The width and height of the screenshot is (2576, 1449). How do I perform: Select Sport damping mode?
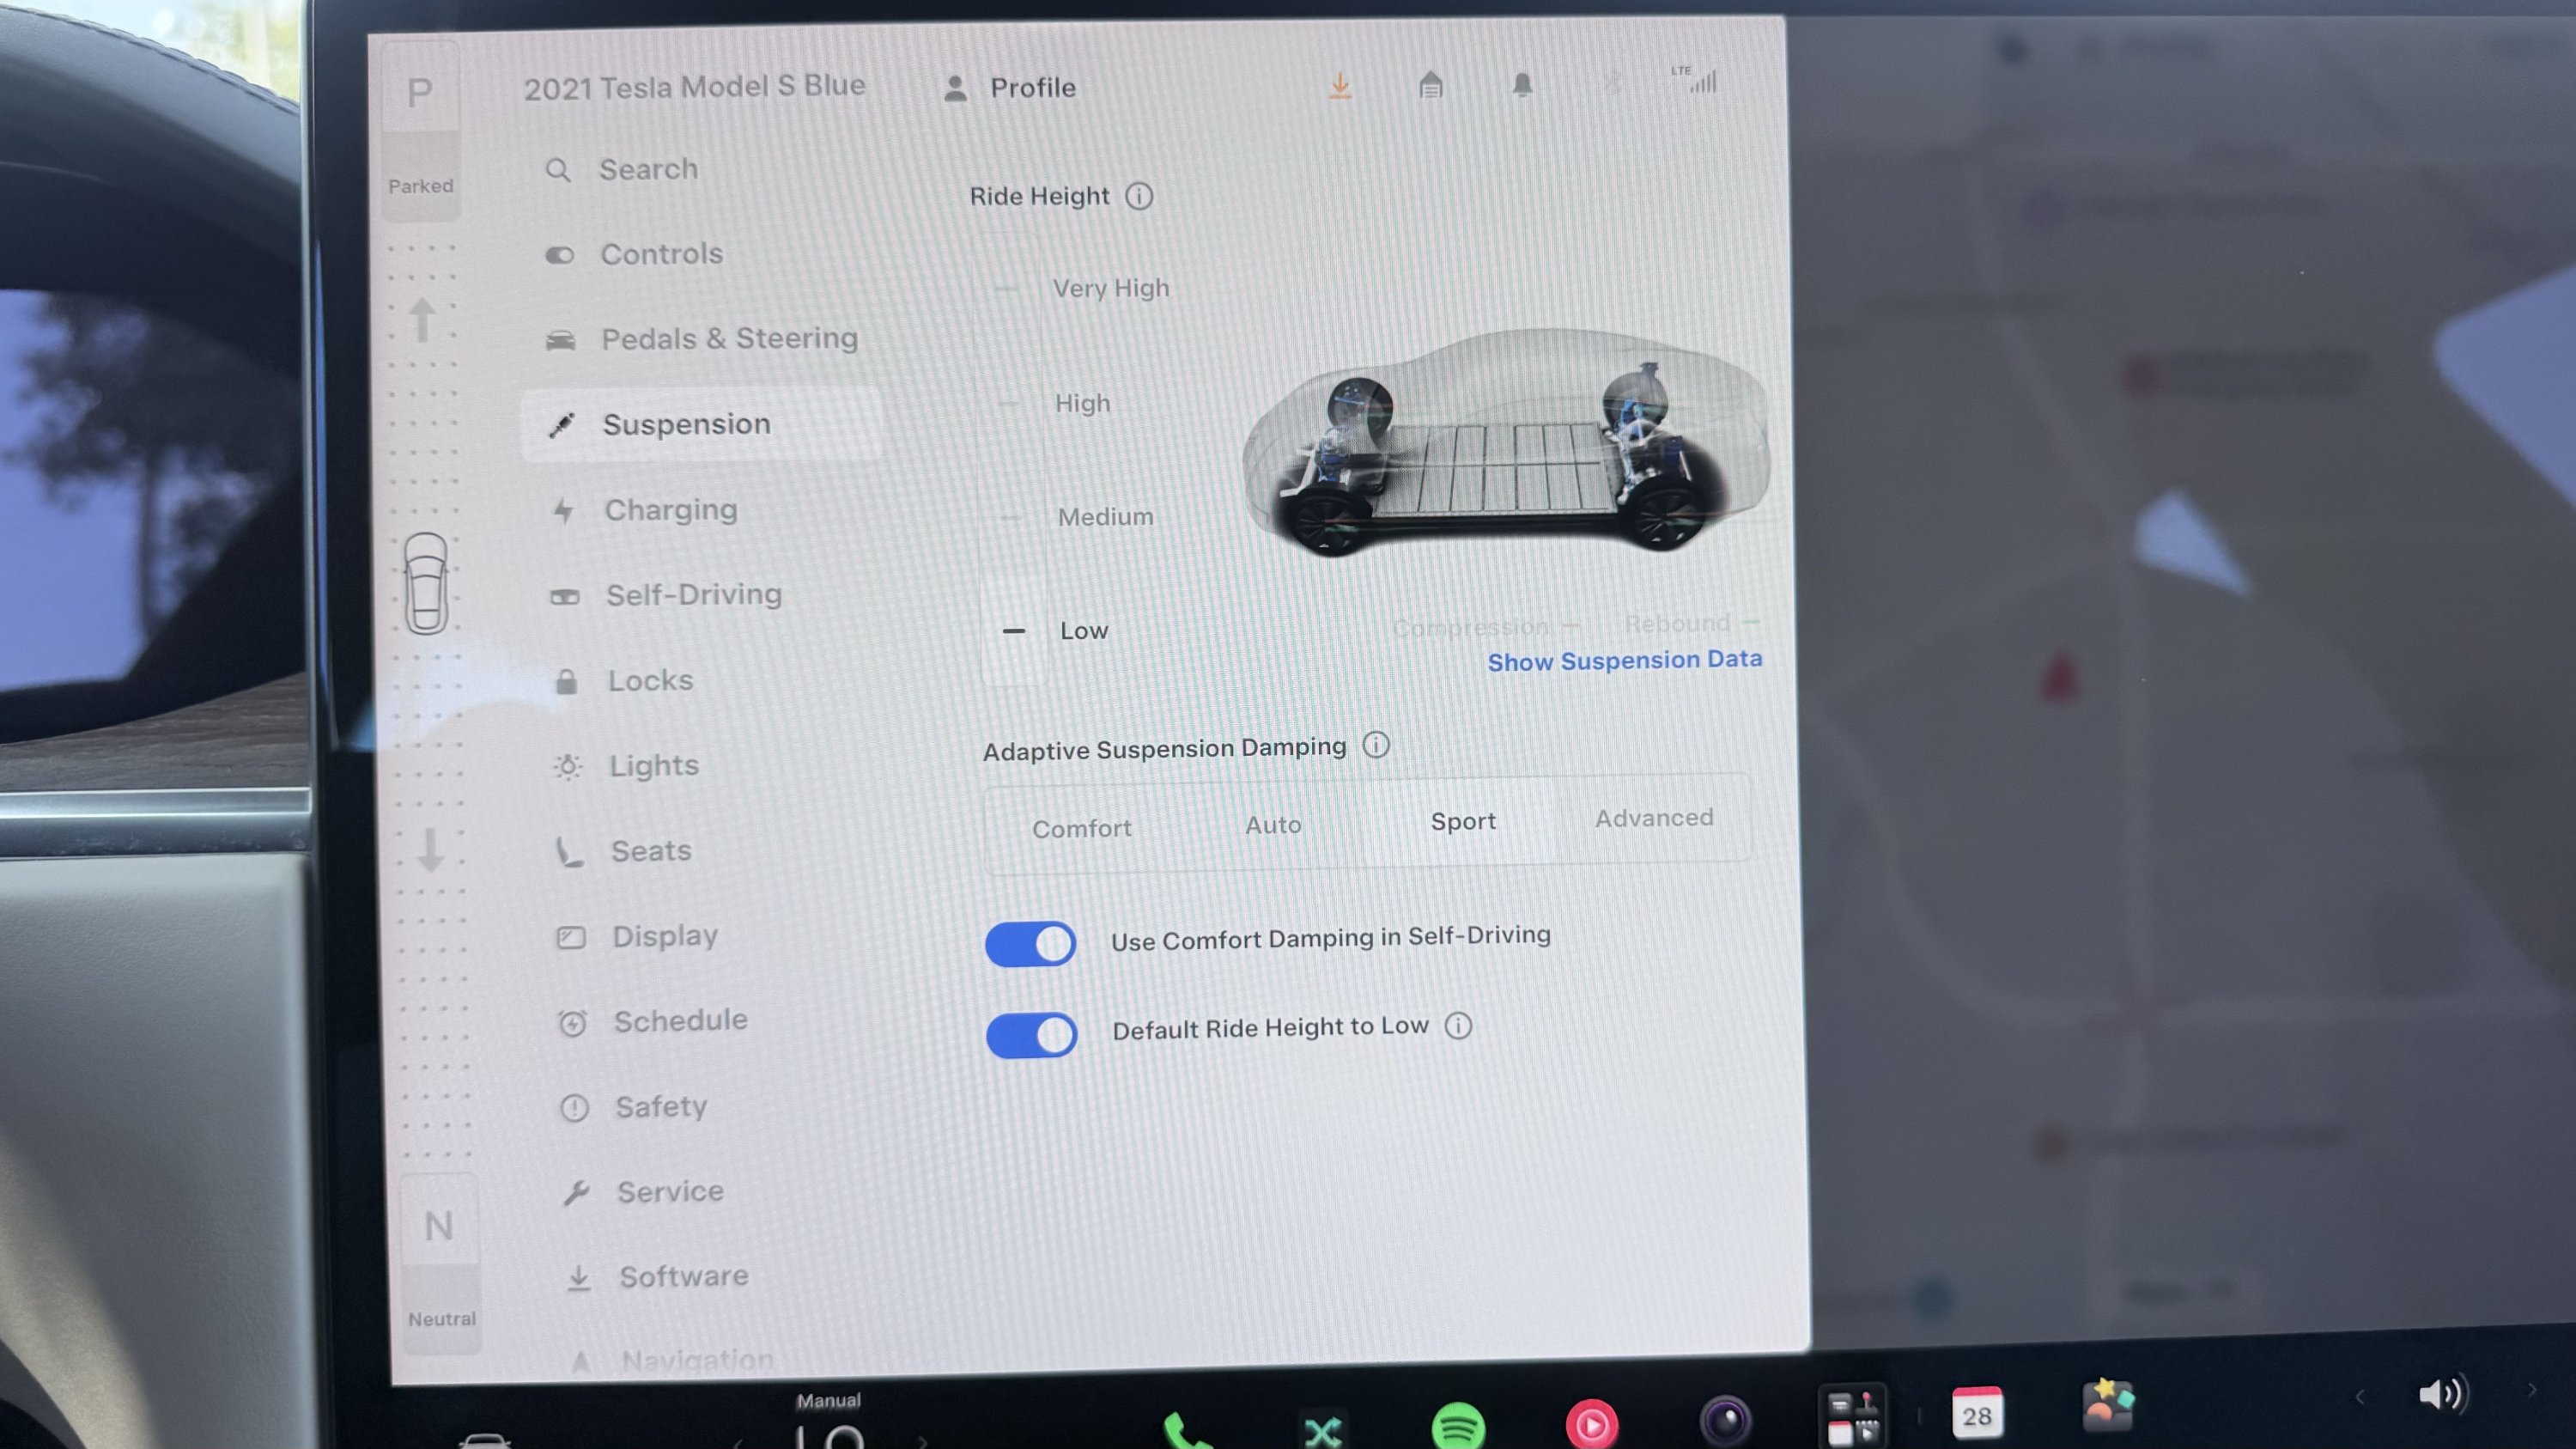[1463, 821]
